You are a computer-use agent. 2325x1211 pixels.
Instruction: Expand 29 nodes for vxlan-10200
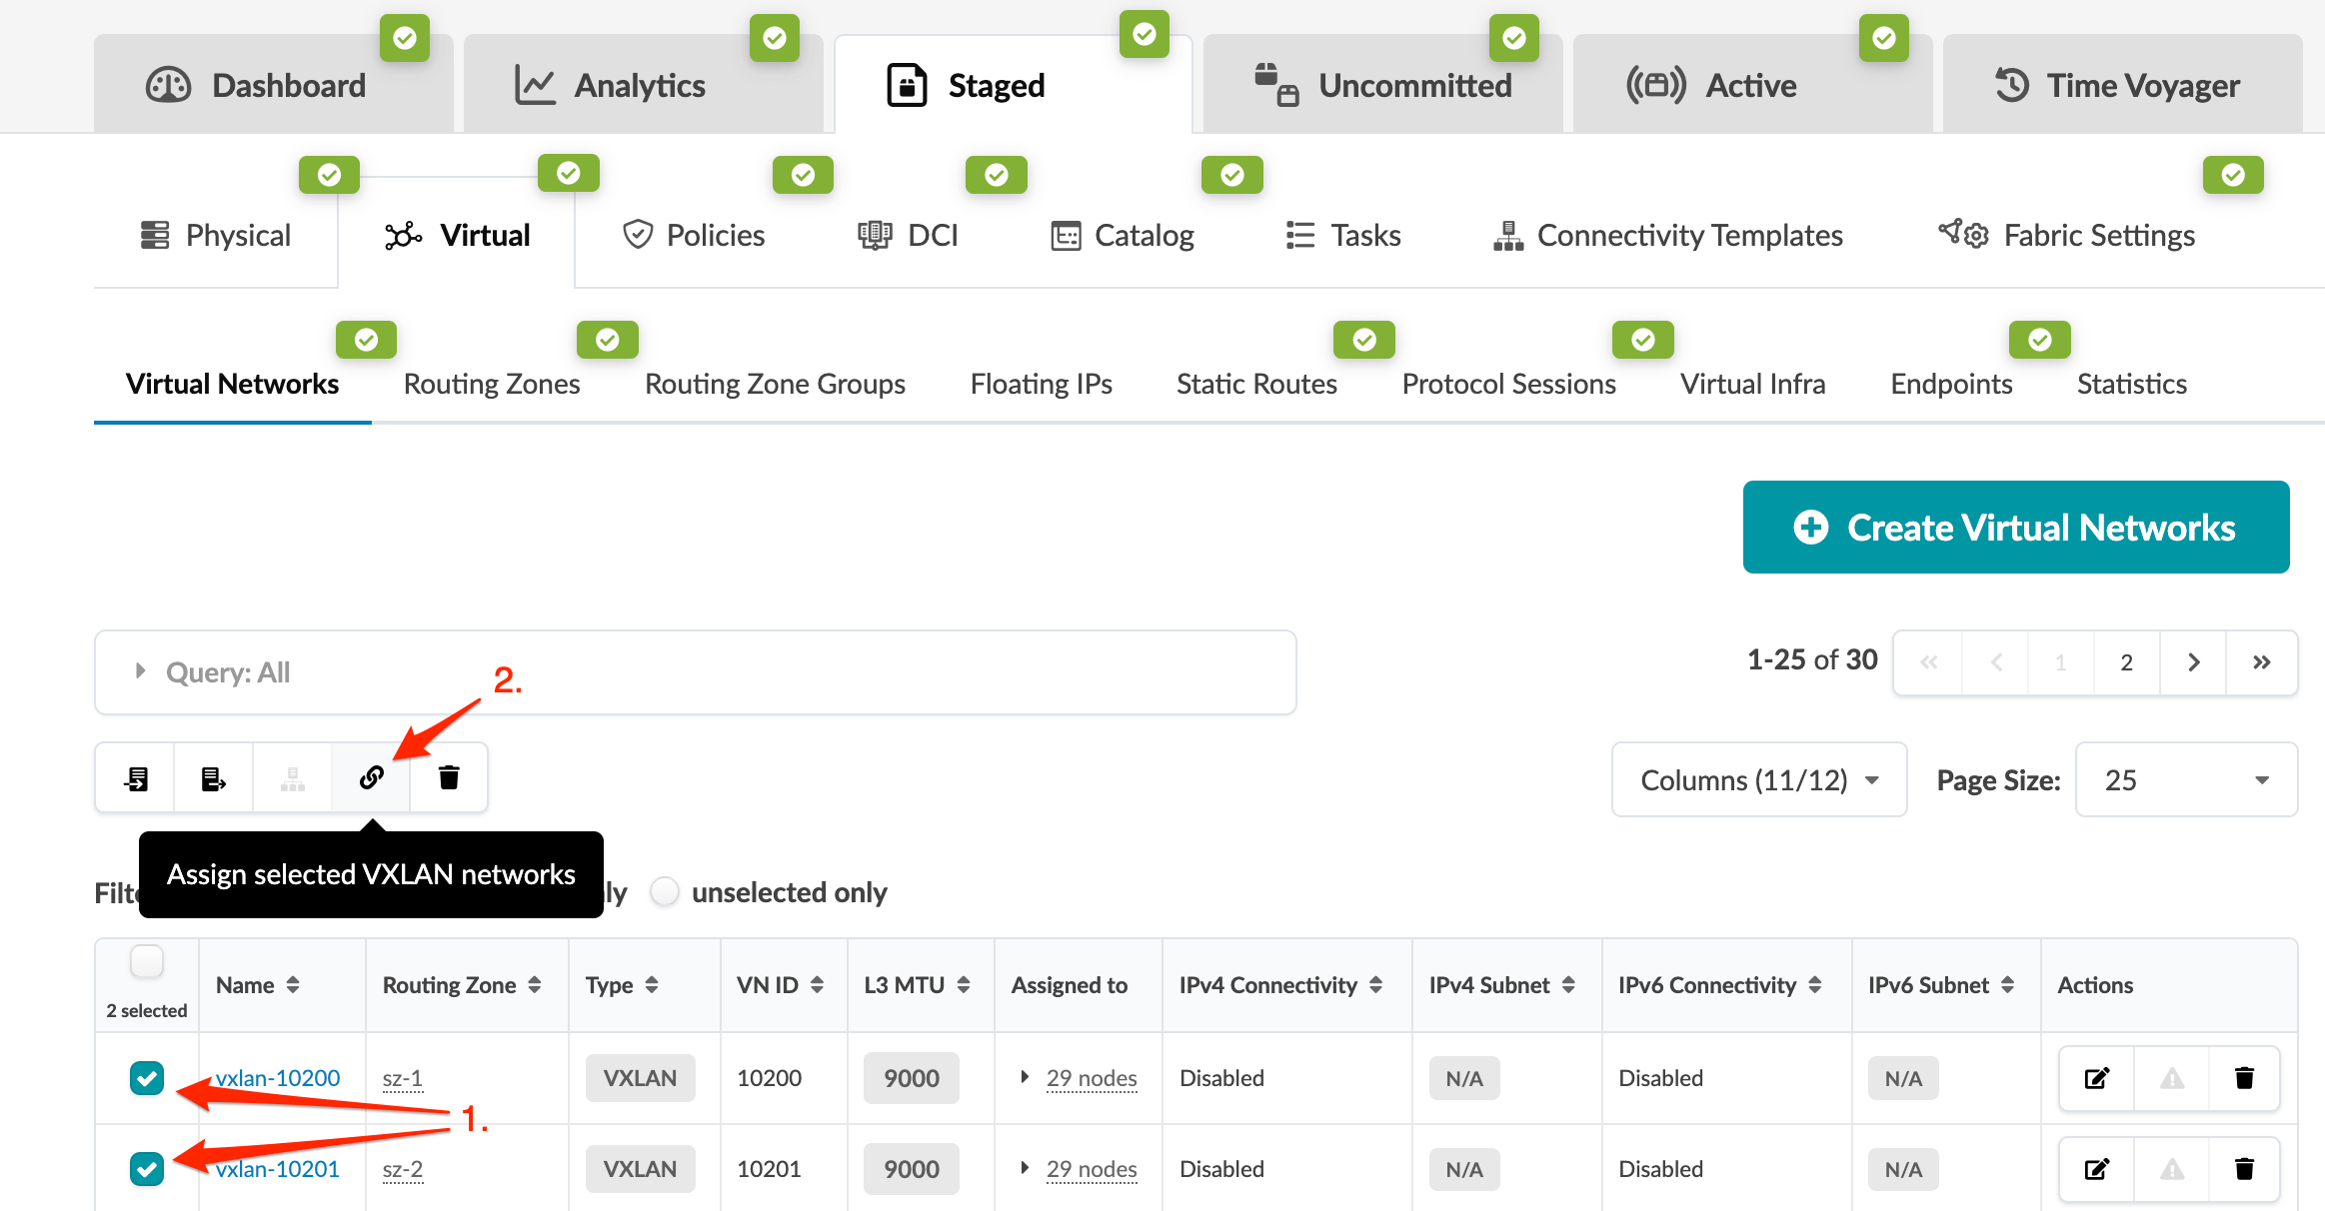coord(1025,1077)
